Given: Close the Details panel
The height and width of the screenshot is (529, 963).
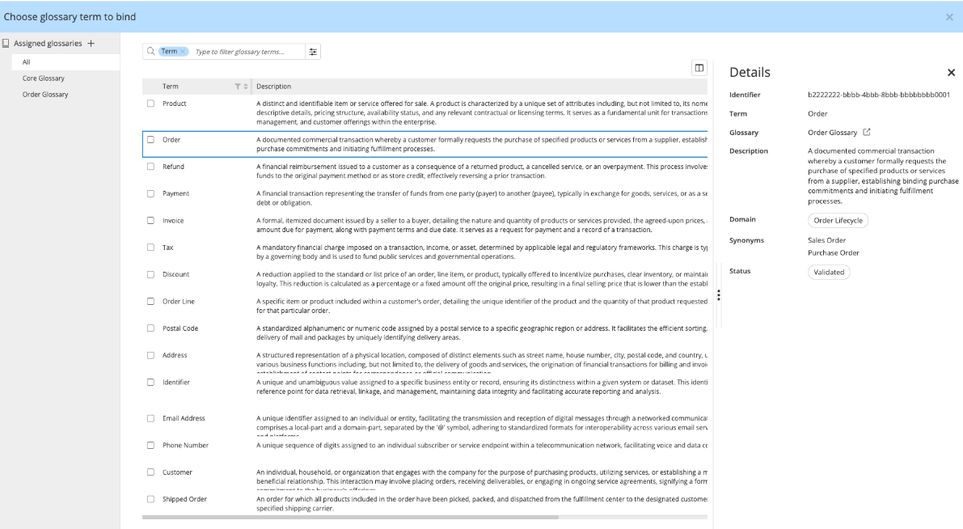Looking at the screenshot, I should [x=951, y=72].
